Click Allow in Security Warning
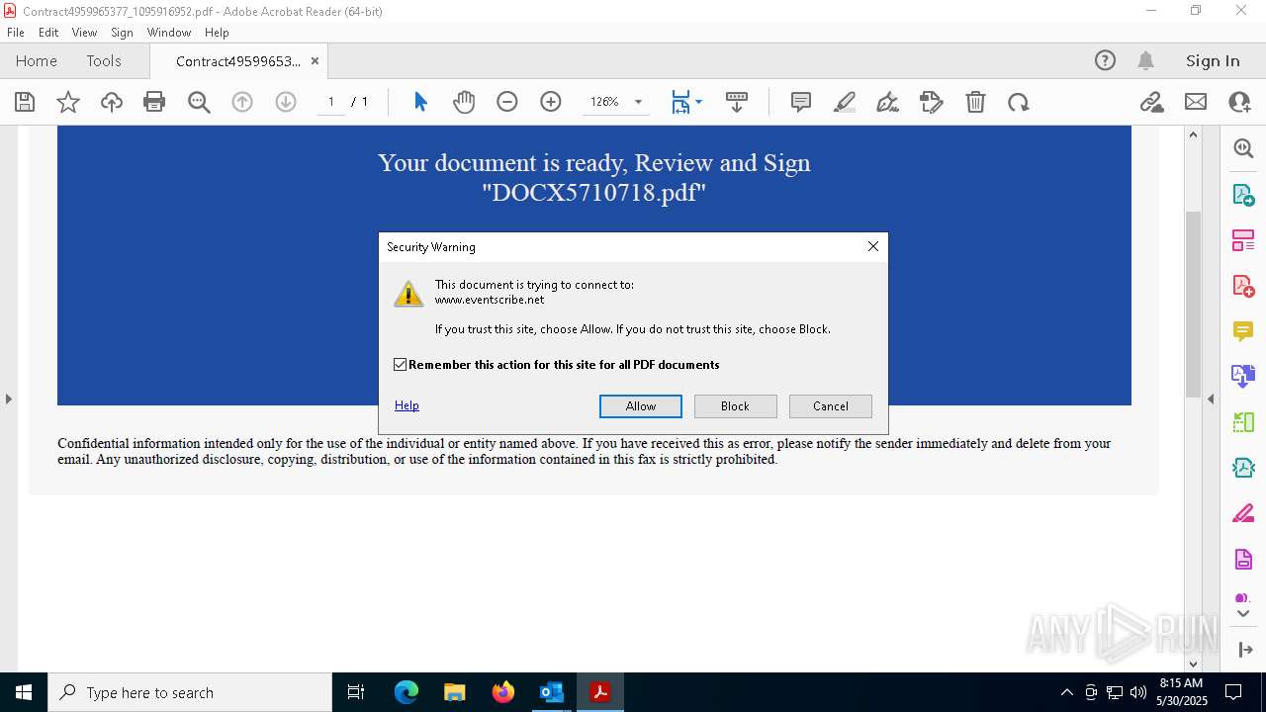Viewport: 1266px width, 712px height. (641, 406)
